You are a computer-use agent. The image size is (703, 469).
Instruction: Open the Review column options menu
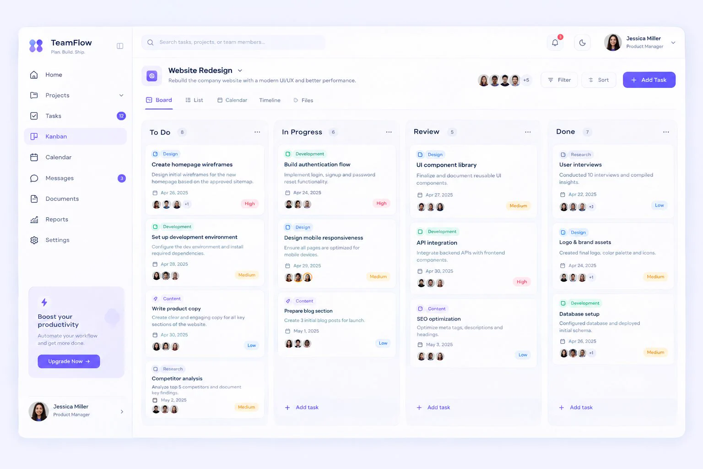click(528, 132)
